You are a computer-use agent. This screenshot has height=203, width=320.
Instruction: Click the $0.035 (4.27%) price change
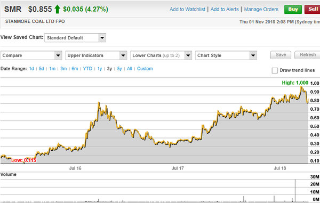(x=85, y=9)
